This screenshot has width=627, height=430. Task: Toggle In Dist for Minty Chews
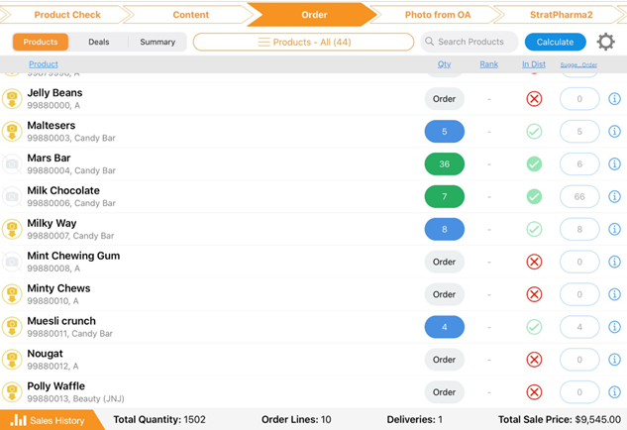tap(534, 294)
